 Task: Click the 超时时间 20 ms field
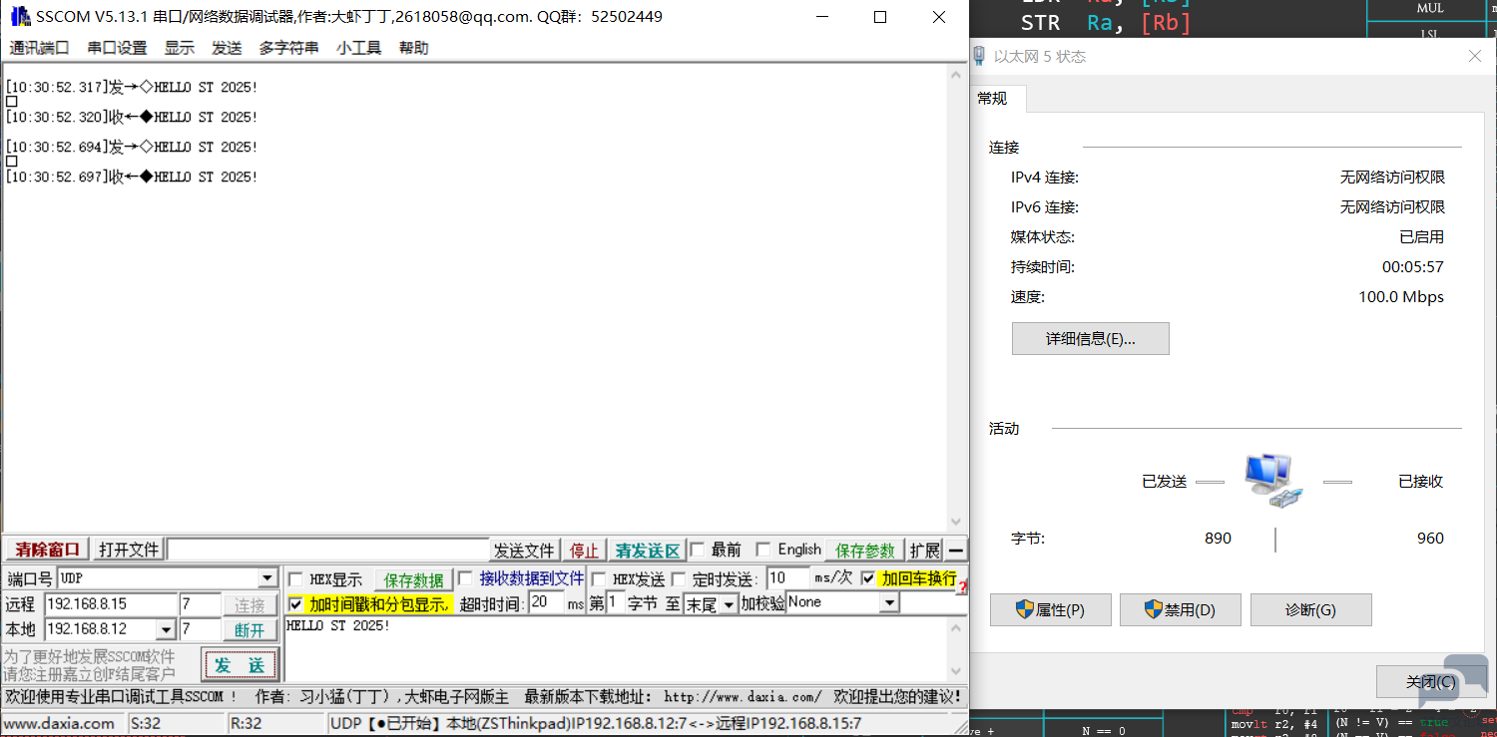[x=547, y=602]
